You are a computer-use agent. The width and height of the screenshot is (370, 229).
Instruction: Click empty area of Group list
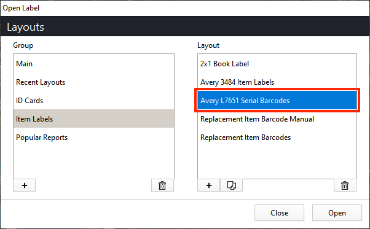pyautogui.click(x=93, y=162)
